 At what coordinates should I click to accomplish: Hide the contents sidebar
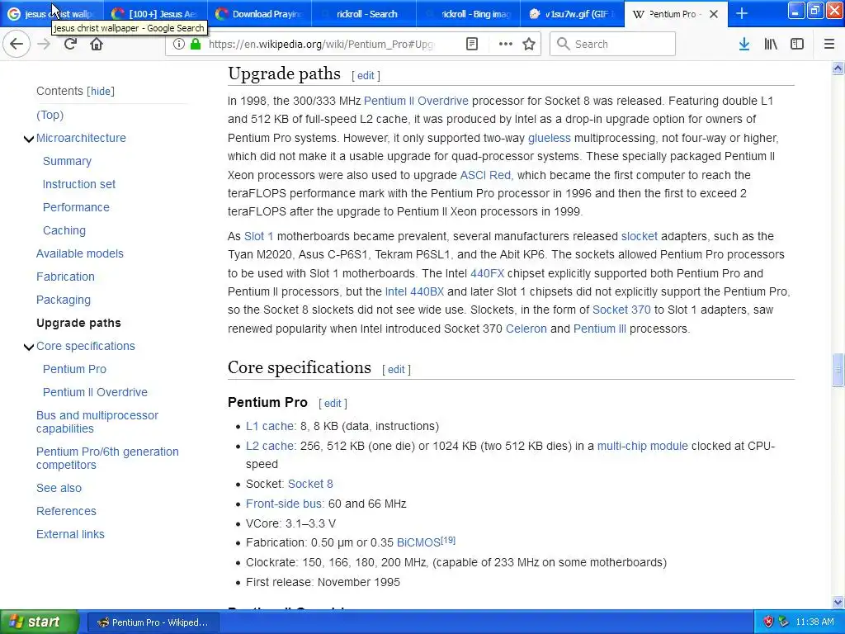click(x=101, y=91)
